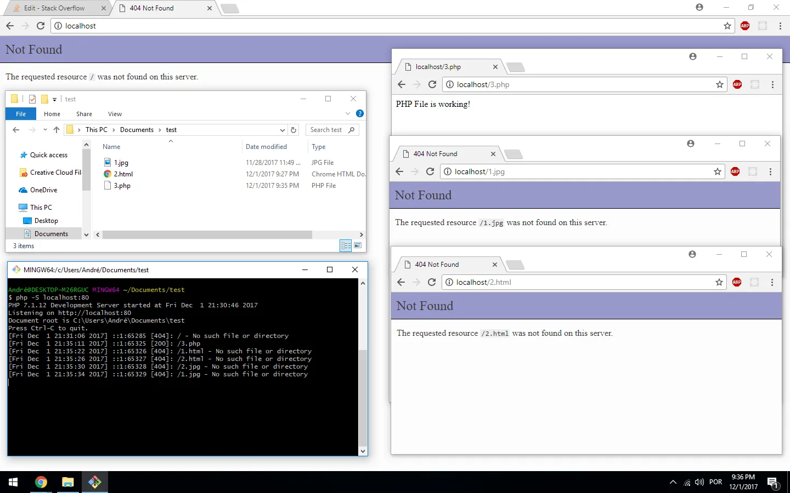This screenshot has width=790, height=493.
Task: Bookmark localhost/3.php with the star icon
Action: click(720, 84)
